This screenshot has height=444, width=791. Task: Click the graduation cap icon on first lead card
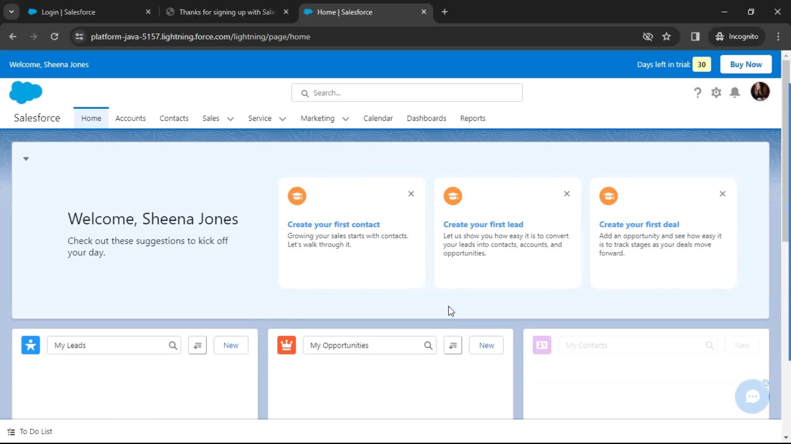(x=453, y=196)
